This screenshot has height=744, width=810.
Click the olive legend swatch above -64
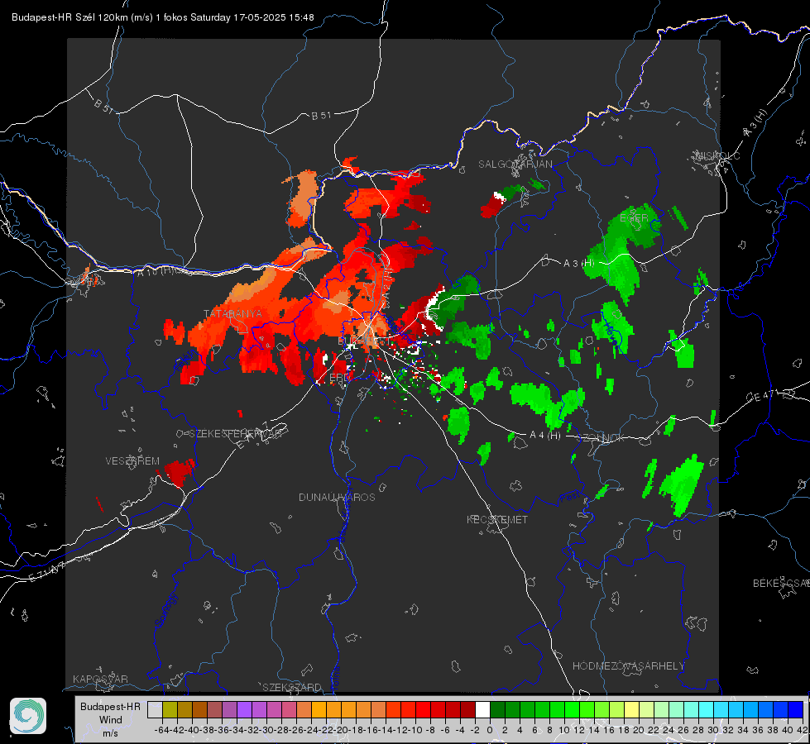pyautogui.click(x=170, y=709)
